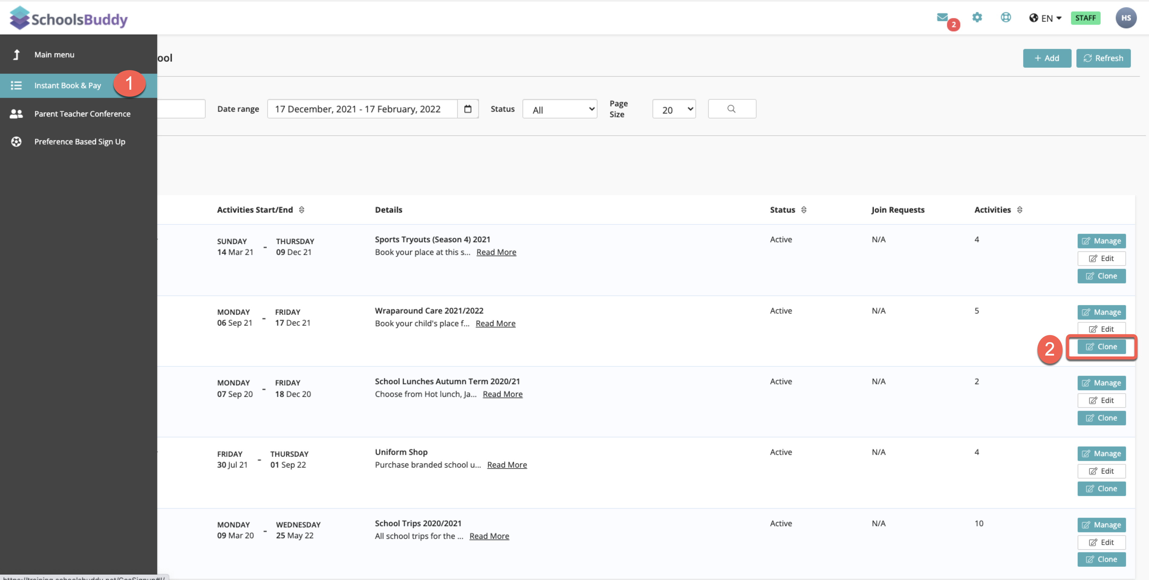The image size is (1149, 580).
Task: Go back to Main menu
Action: pos(54,55)
